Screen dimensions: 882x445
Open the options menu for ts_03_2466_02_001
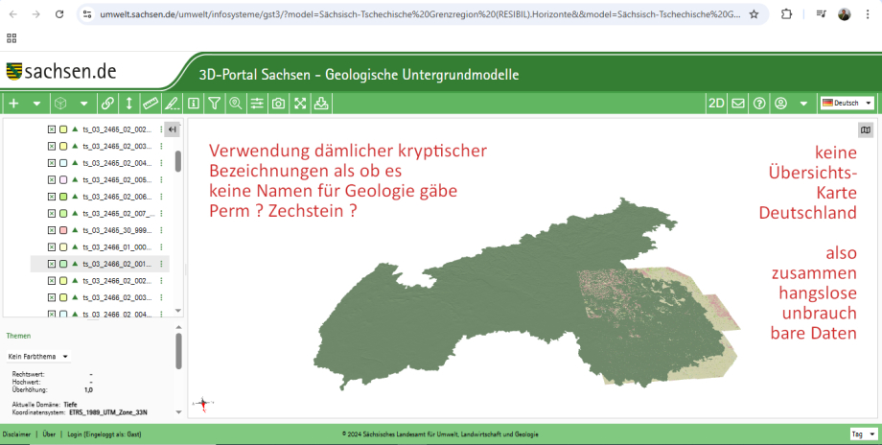point(162,264)
